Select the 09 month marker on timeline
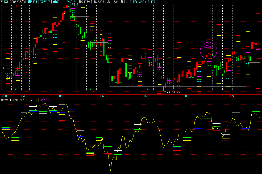 (x=232, y=96)
